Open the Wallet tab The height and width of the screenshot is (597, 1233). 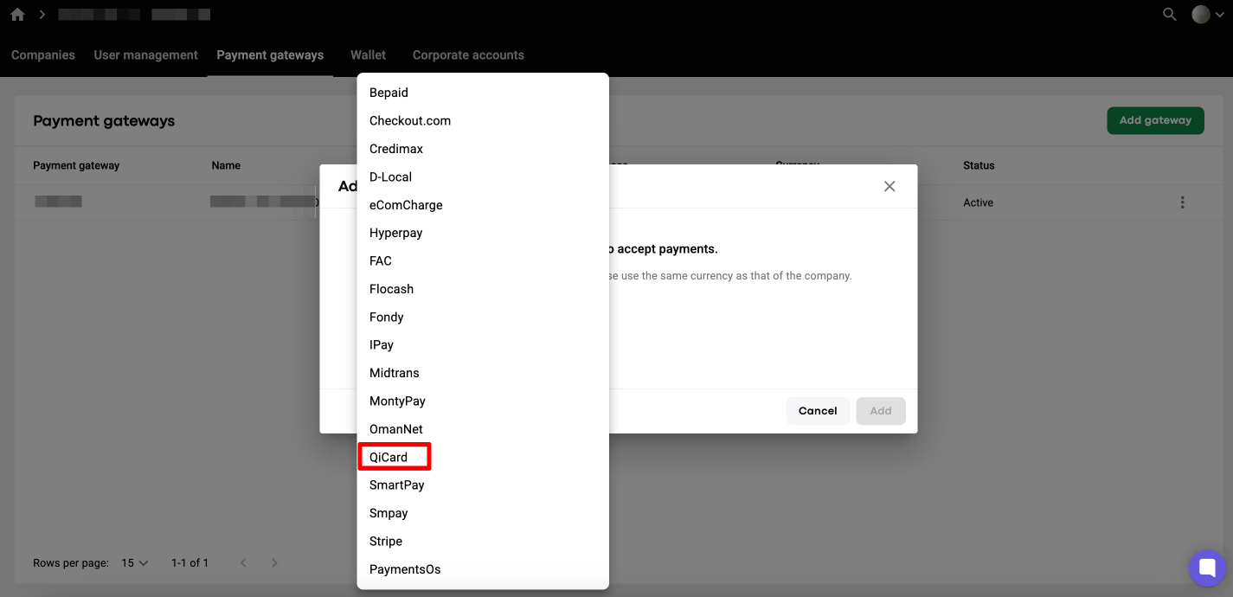point(368,55)
